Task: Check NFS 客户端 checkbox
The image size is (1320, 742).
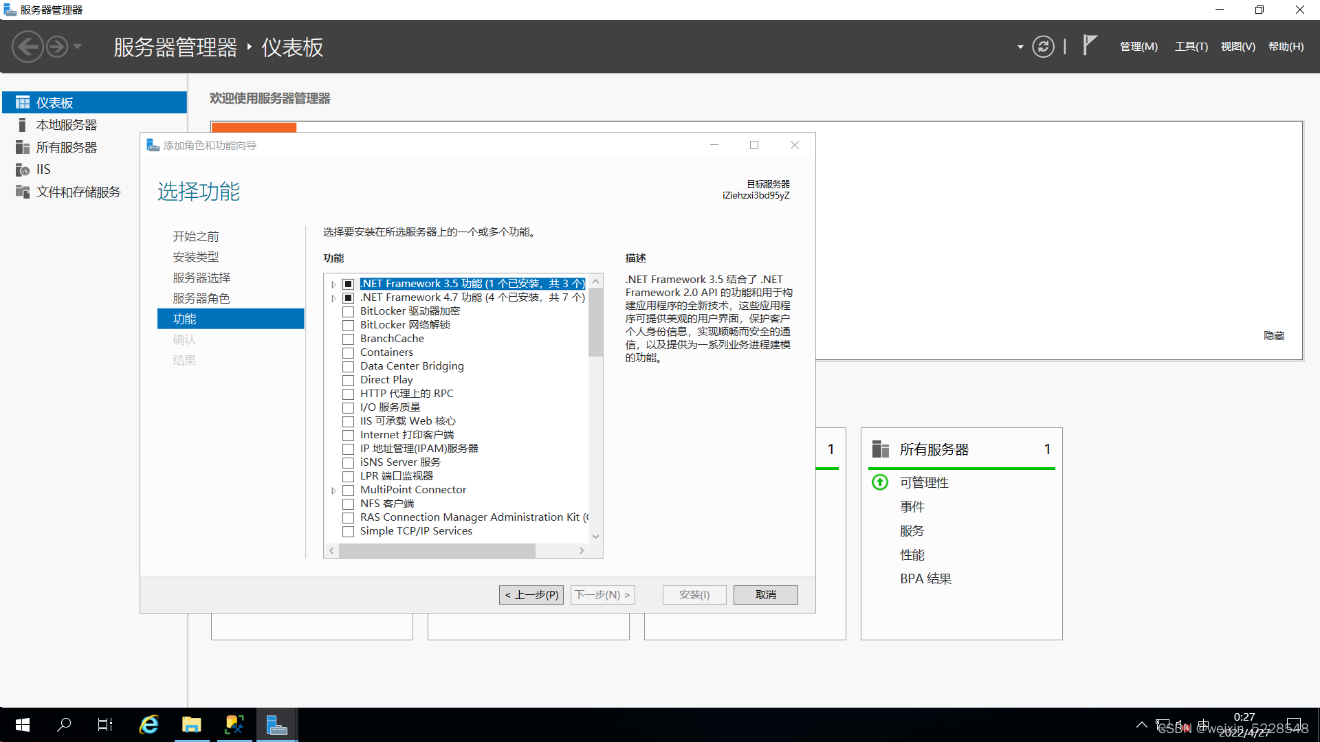Action: [x=349, y=504]
